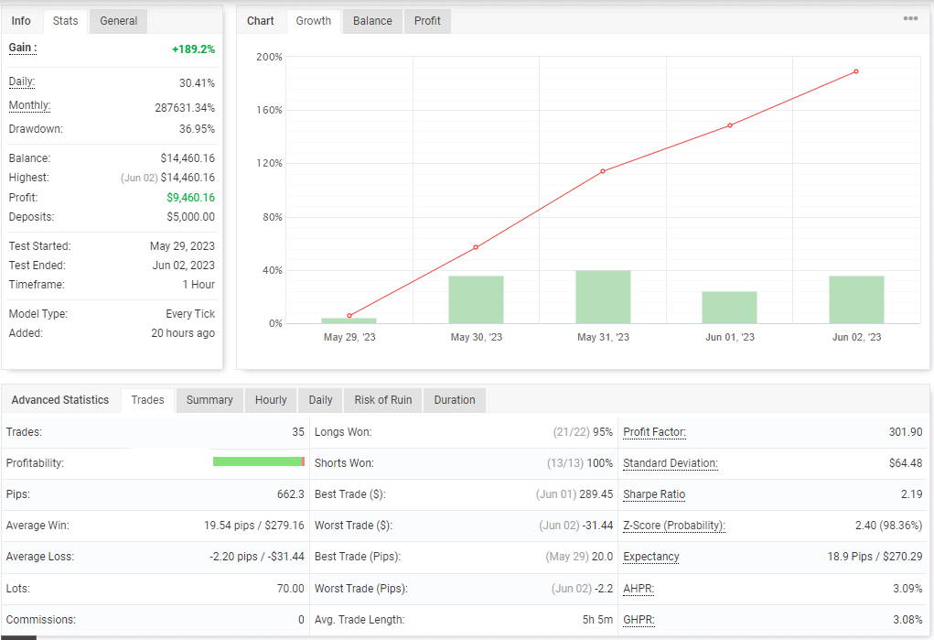The image size is (934, 640).
Task: Click the May 31 green bar
Action: [603, 297]
